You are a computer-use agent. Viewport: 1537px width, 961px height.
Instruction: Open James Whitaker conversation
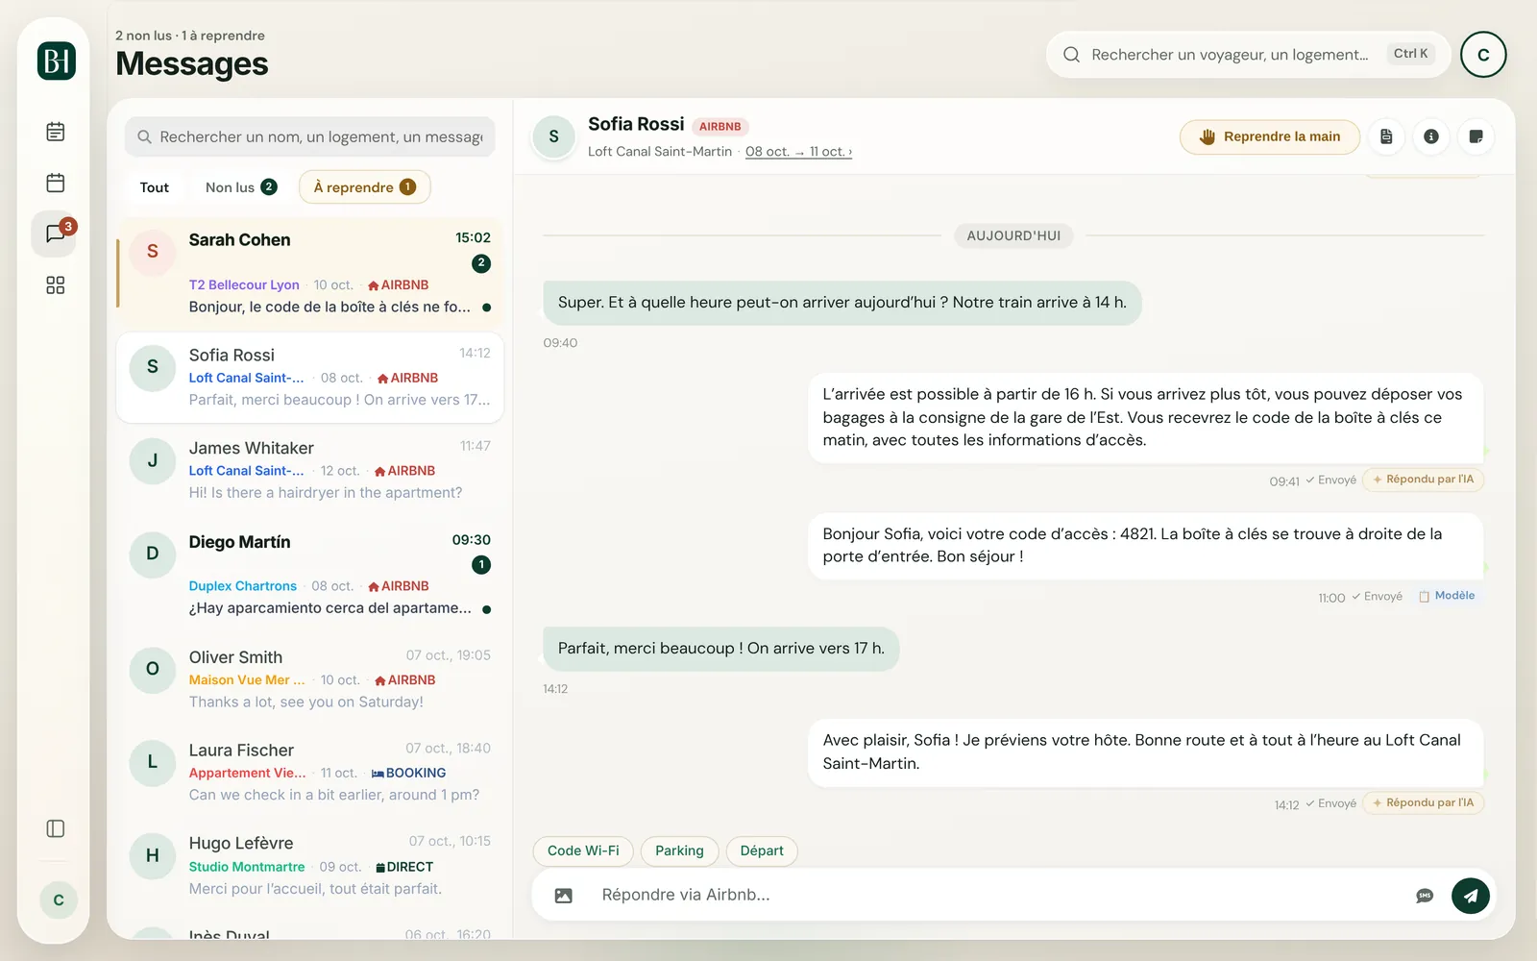(x=310, y=470)
